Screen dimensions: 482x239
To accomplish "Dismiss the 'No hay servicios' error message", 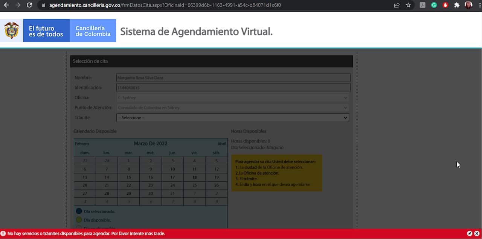I will [x=477, y=233].
